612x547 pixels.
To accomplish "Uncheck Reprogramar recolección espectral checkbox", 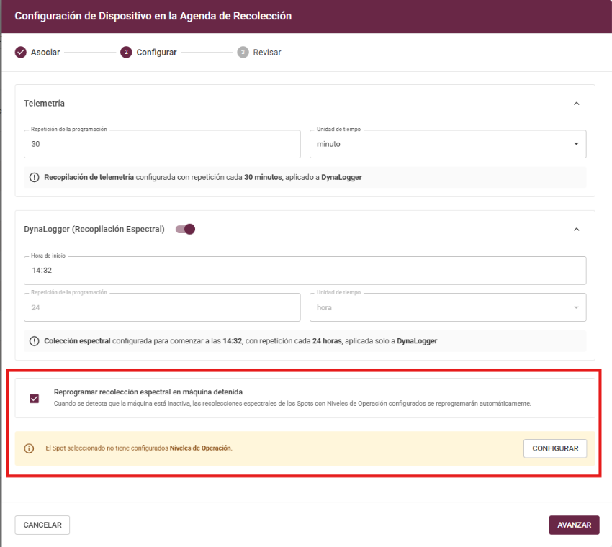I will point(35,398).
